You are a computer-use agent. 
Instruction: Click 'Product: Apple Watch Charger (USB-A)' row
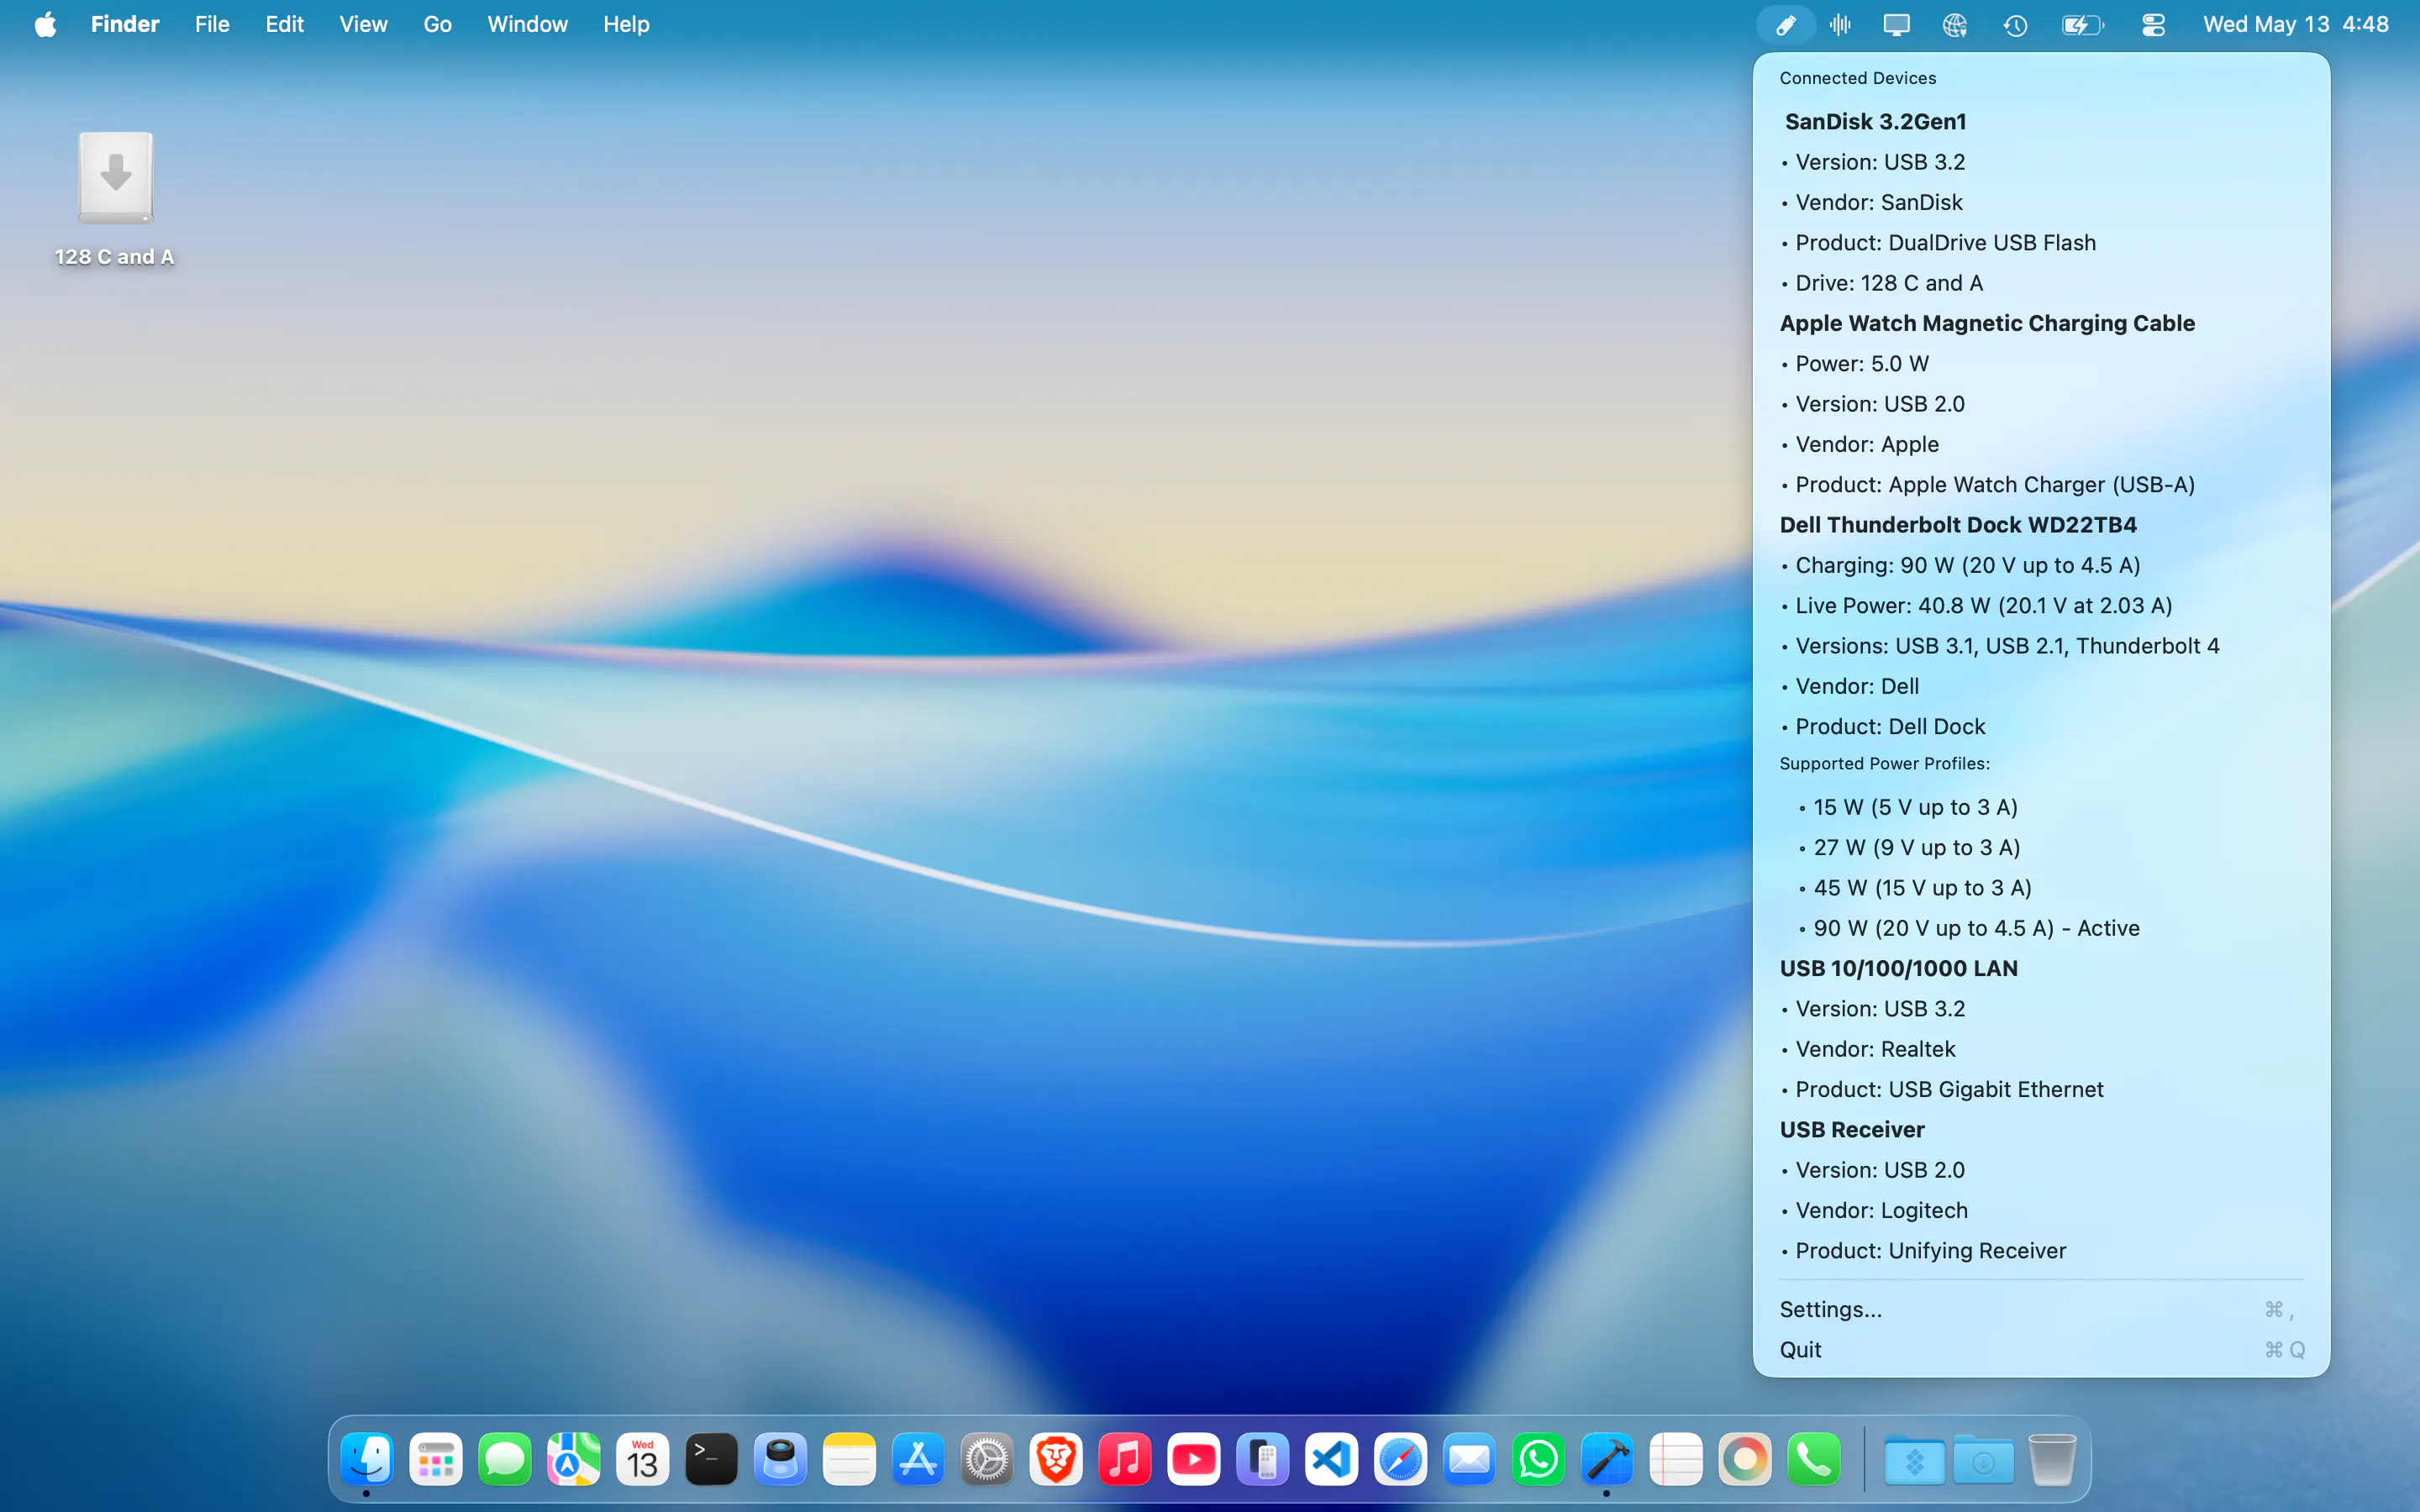click(x=2041, y=485)
